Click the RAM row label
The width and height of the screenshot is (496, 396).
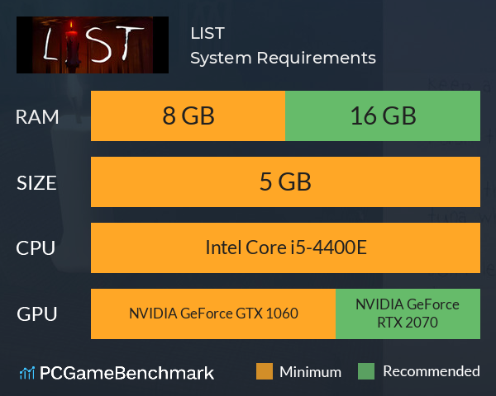37,117
